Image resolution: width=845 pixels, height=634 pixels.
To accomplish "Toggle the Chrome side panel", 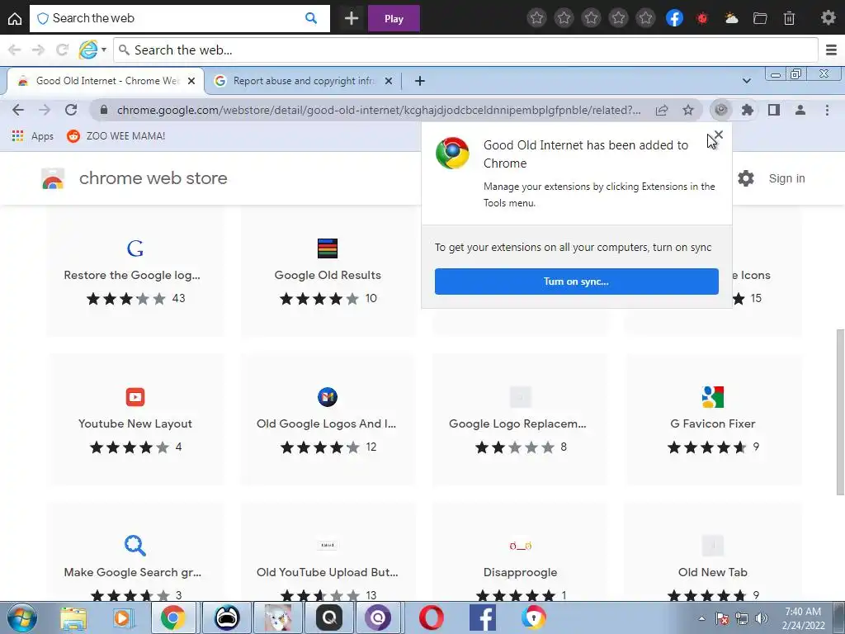I will [x=774, y=110].
